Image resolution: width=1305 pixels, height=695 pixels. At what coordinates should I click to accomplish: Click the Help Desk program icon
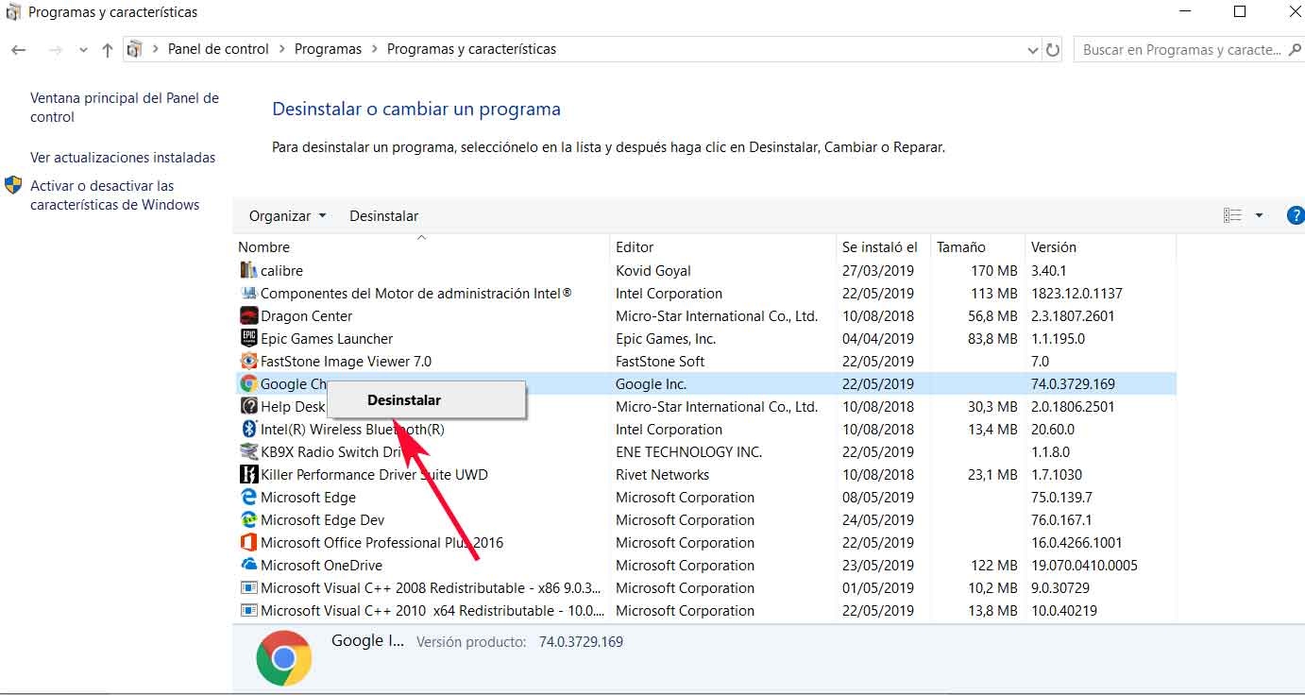pyautogui.click(x=249, y=407)
